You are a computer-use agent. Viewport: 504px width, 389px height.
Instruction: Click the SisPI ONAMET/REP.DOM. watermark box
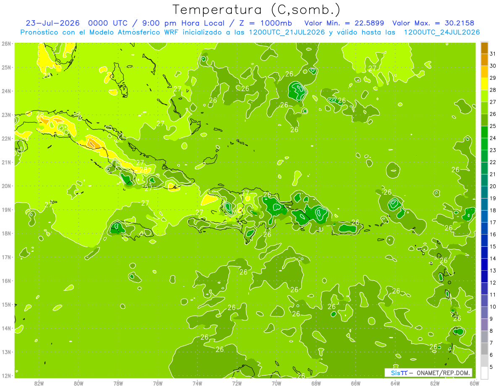(x=428, y=373)
